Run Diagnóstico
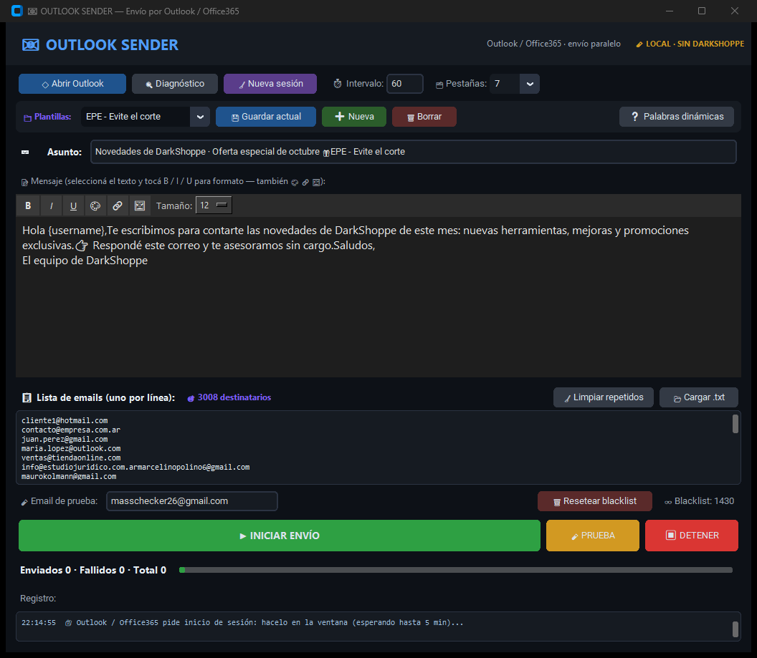 tap(175, 84)
